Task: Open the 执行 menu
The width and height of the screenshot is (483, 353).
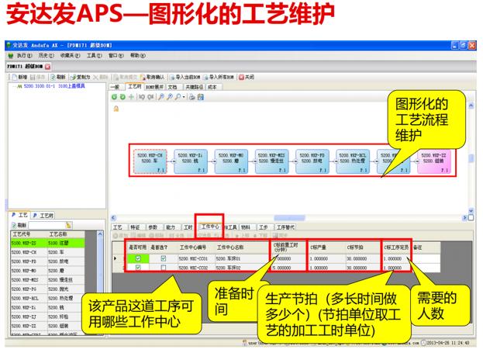Action: click(x=24, y=56)
